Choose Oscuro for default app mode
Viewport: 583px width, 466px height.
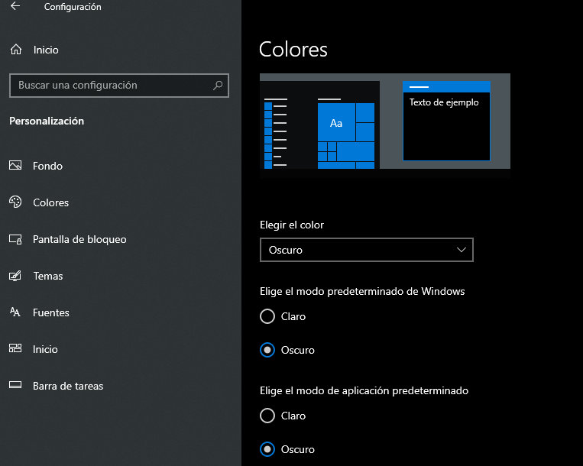(x=267, y=449)
